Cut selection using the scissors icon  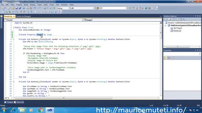click(x=24, y=8)
